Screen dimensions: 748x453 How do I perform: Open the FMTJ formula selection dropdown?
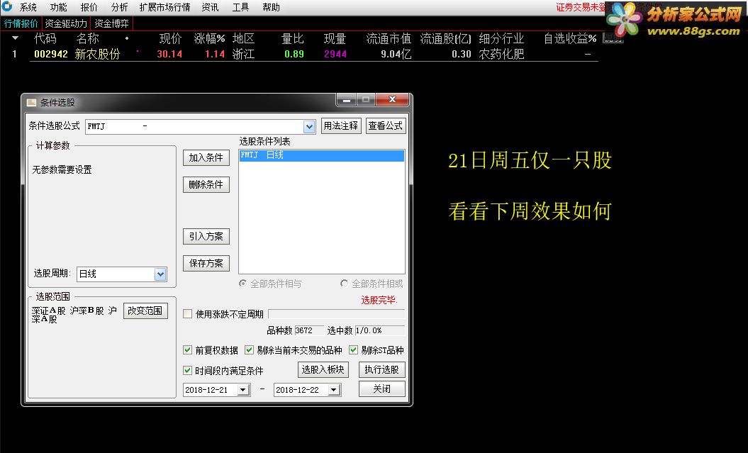(x=308, y=125)
